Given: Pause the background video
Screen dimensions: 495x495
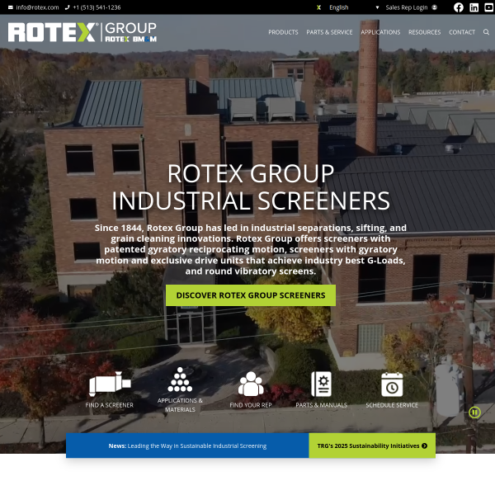Looking at the screenshot, I should (x=474, y=412).
